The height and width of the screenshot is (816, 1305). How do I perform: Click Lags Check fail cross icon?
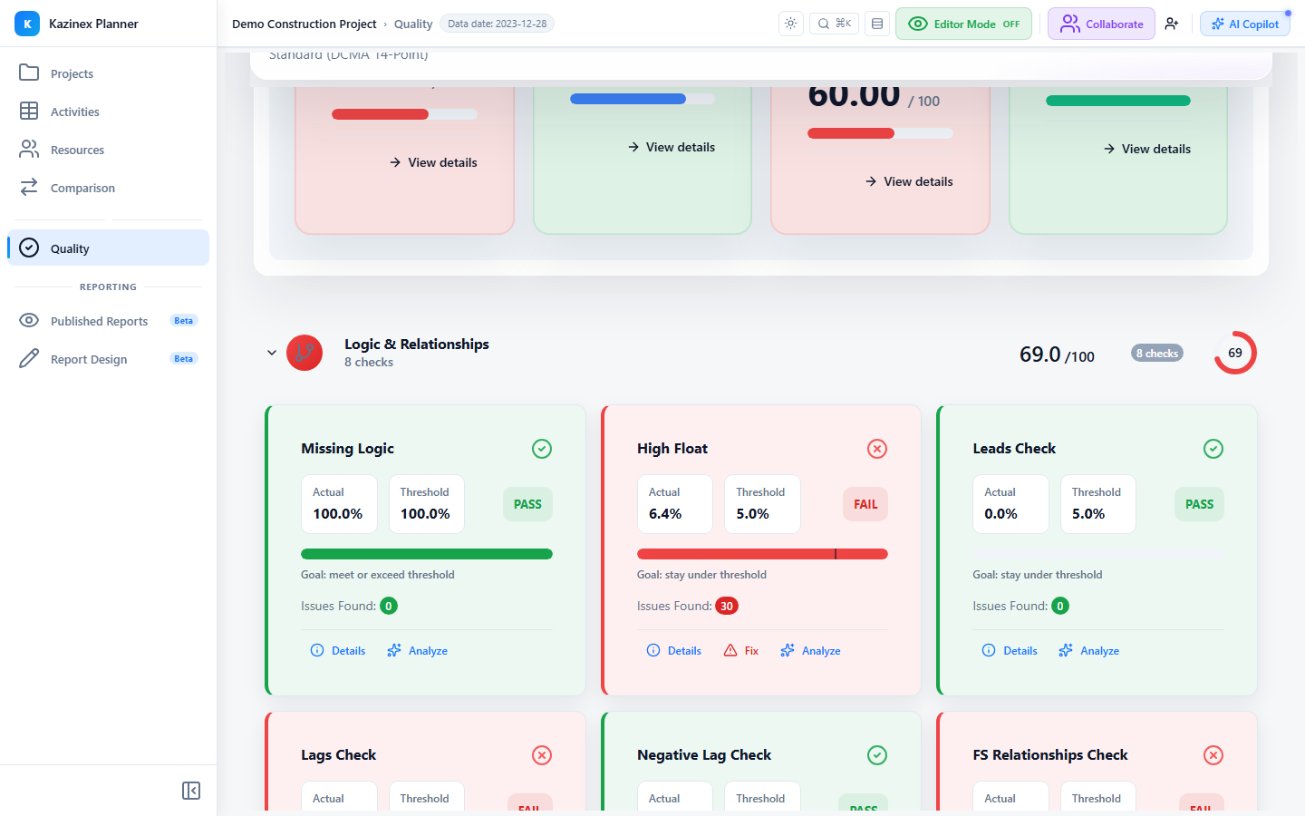[542, 755]
